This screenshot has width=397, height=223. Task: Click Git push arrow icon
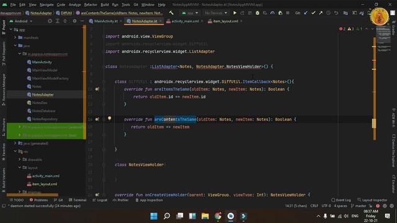[x=321, y=12]
